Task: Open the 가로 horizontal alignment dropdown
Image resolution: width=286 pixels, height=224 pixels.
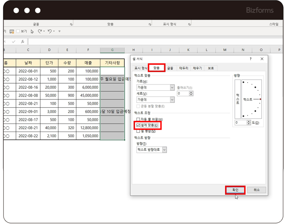Action: (172, 87)
